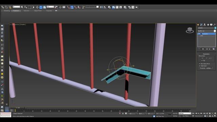Click the Threshold value field
This screenshot has width=217, height=122.
click(209, 68)
